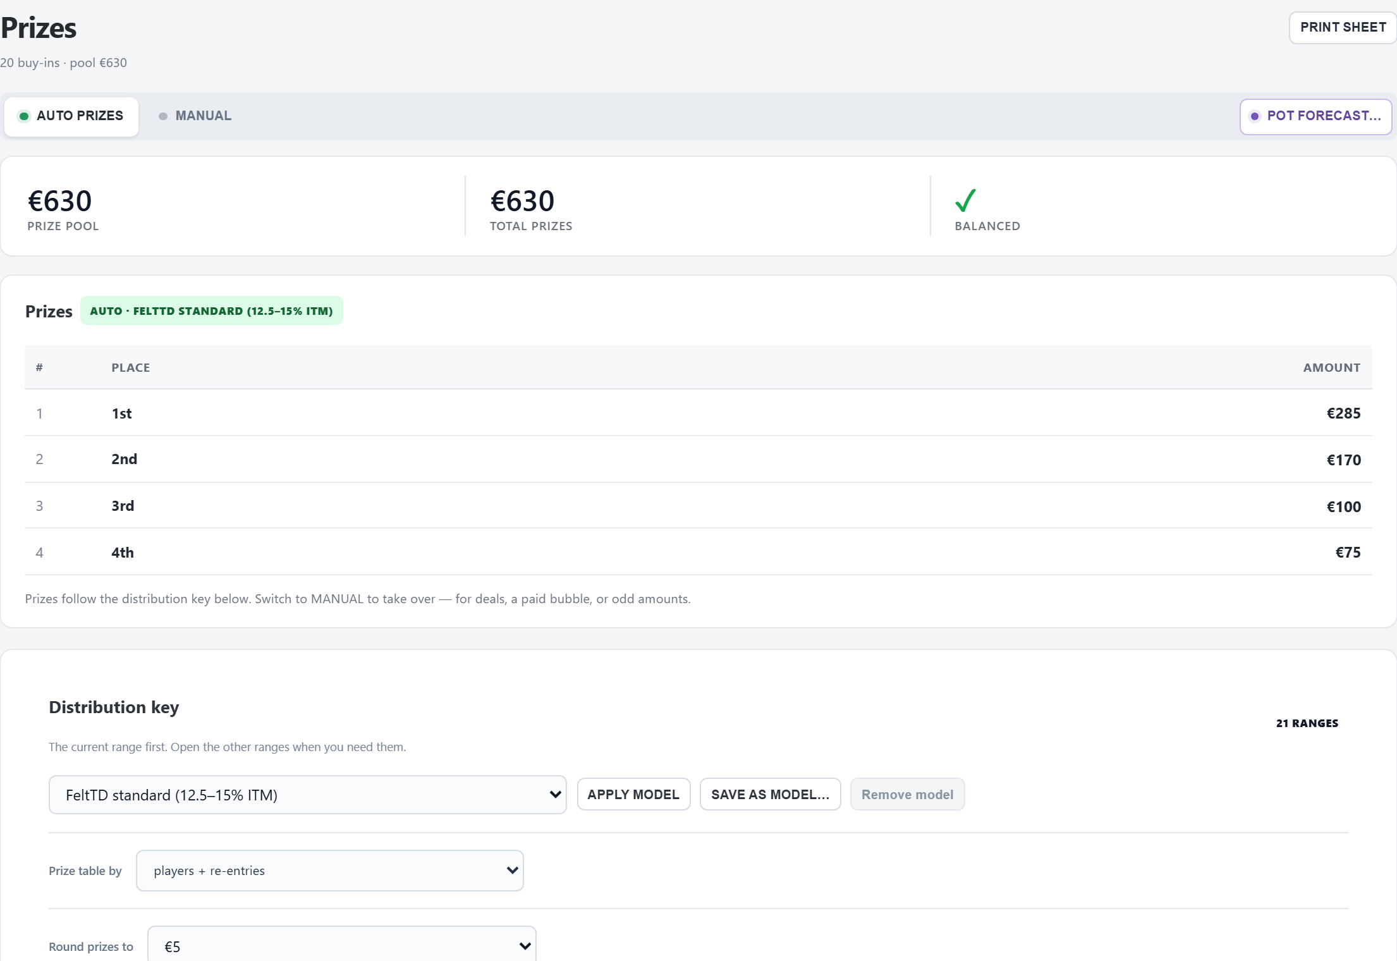The height and width of the screenshot is (961, 1397).
Task: Click the PLACE column header
Action: pyautogui.click(x=131, y=368)
